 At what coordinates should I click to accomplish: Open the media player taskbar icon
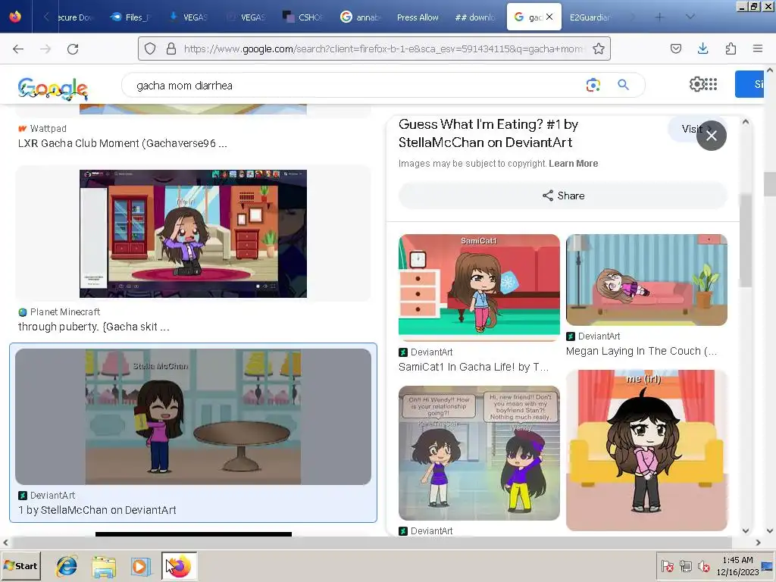pos(140,566)
